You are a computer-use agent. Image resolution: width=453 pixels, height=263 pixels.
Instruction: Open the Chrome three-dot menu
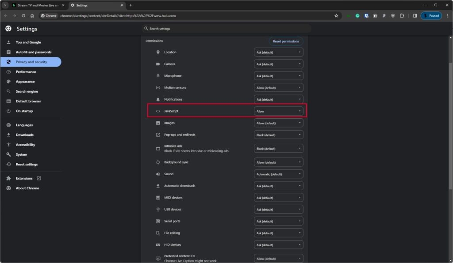click(x=447, y=15)
